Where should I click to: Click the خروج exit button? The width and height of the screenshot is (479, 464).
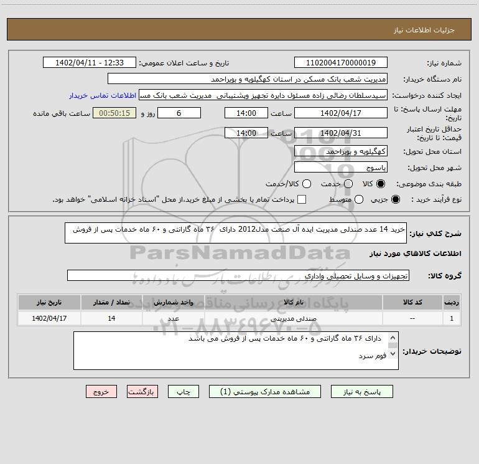pos(101,392)
